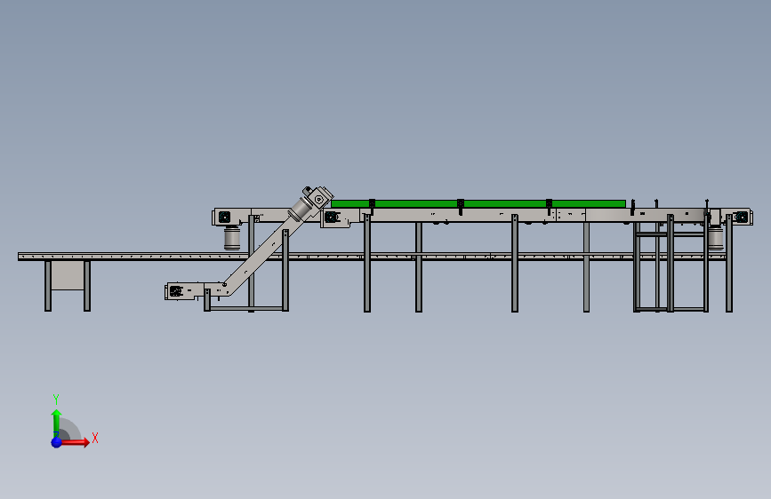Screen dimensions: 771x499
Task: Select the cylindrical motor under the right conveyor end
Action: click(716, 238)
